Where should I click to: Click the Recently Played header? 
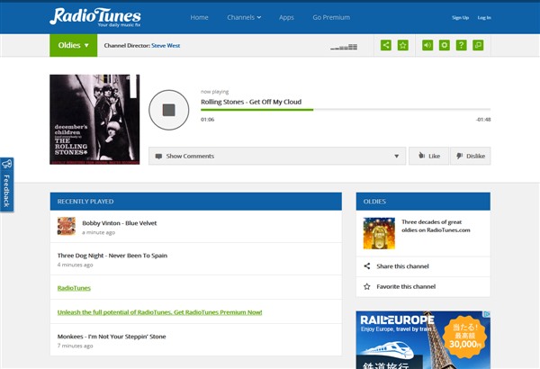click(x=196, y=202)
